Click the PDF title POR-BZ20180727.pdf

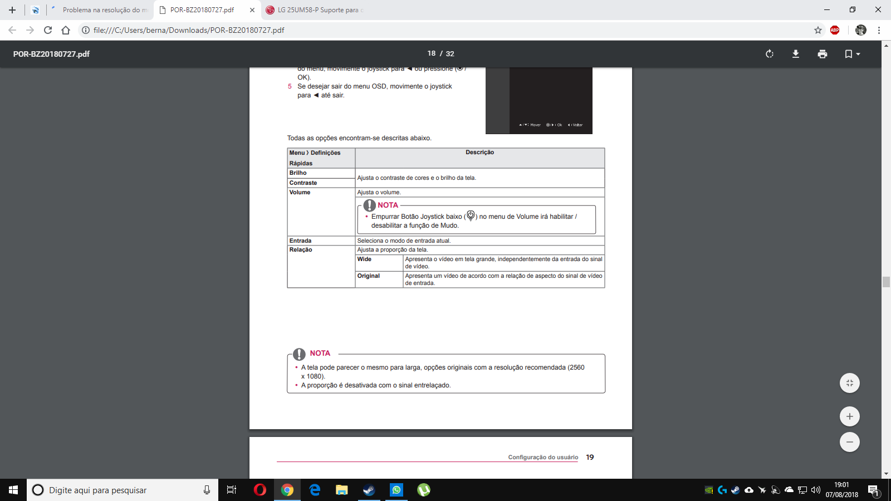click(x=51, y=54)
